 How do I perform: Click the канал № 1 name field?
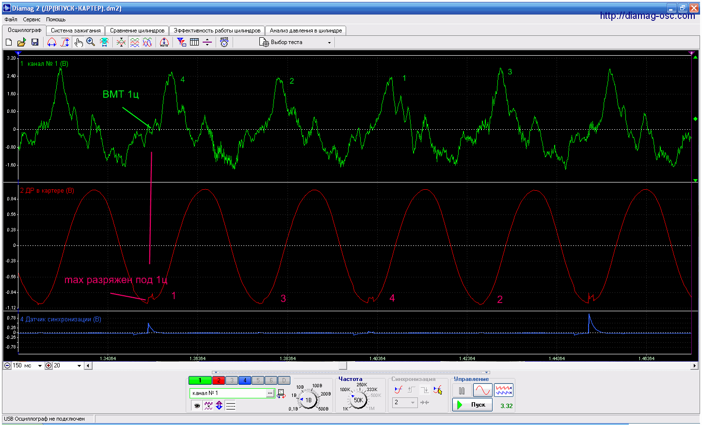pos(228,393)
